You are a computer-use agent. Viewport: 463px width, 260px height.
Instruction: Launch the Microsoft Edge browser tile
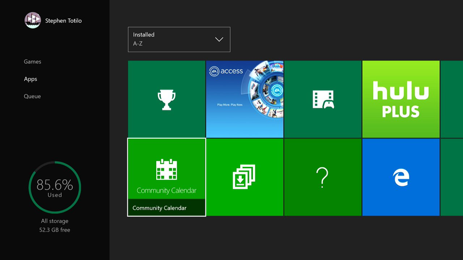401,177
